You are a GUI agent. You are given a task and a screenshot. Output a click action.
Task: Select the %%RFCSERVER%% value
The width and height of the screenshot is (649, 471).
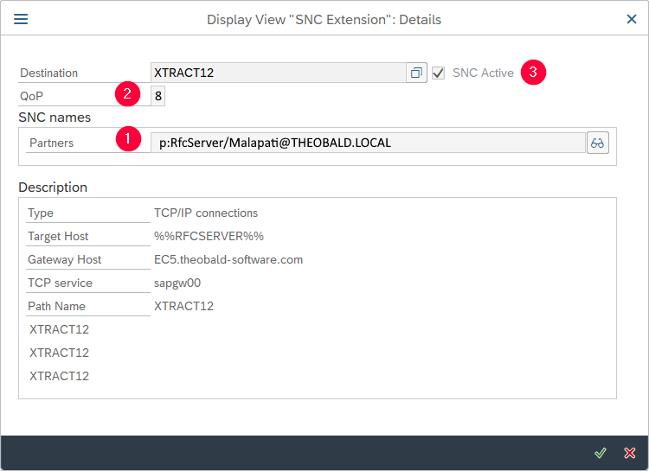tap(209, 236)
